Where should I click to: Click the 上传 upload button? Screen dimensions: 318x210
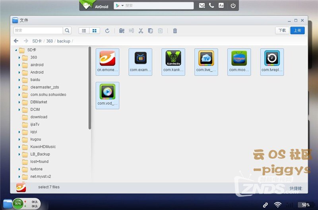297,31
